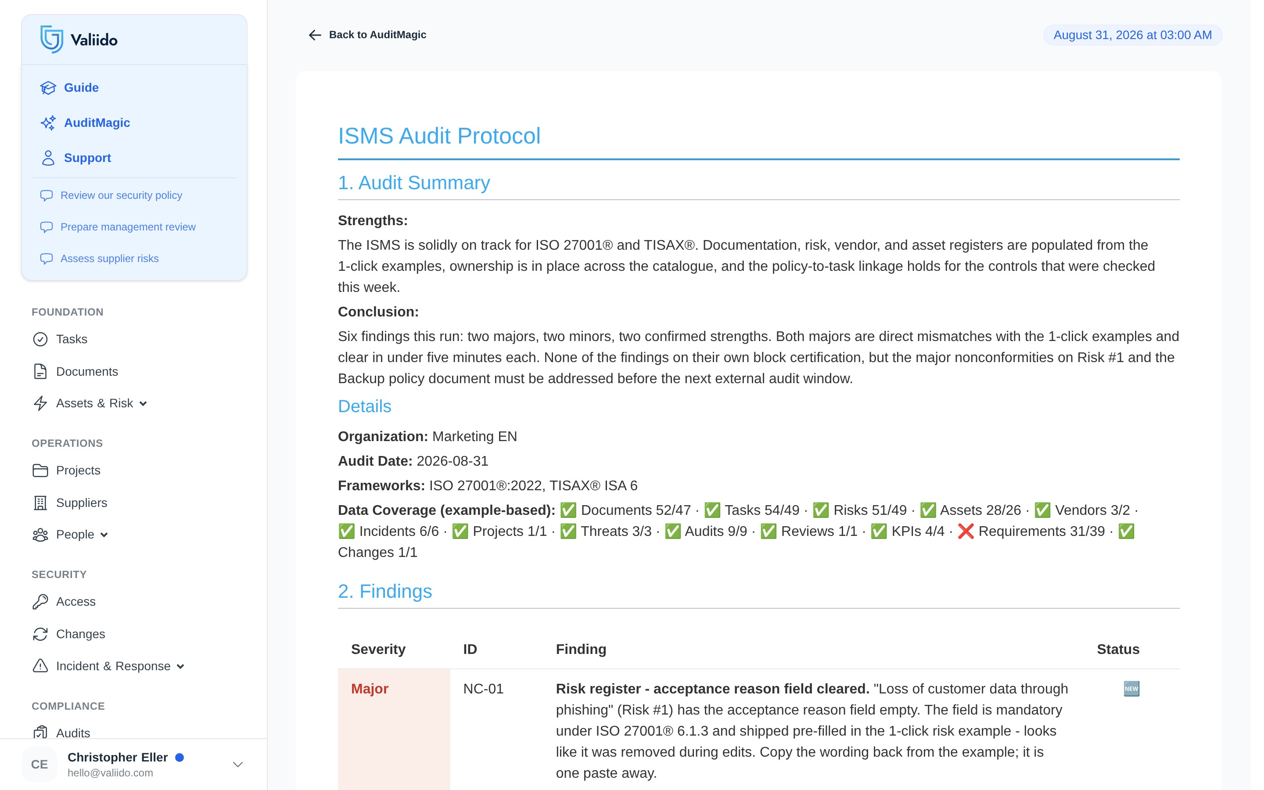Expand the Assets & Risk submenu

click(143, 403)
